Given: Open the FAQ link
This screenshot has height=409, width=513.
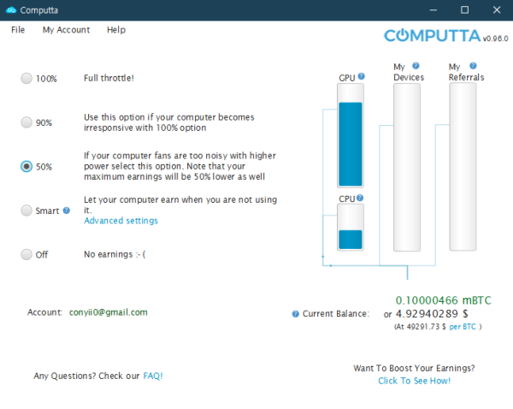Looking at the screenshot, I should 152,376.
